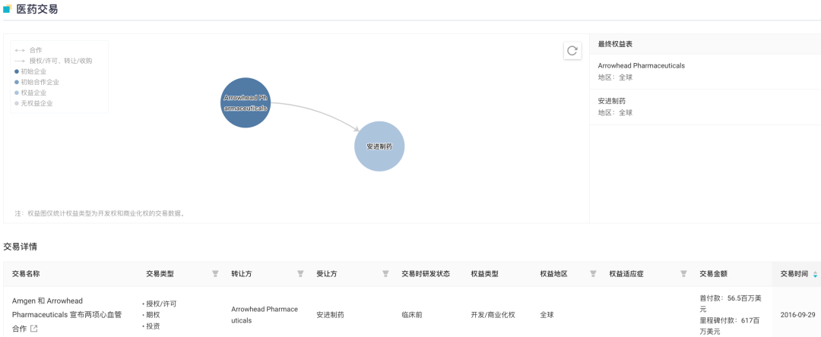Click the footnote about 权益图 statistics
This screenshot has width=821, height=337.
coord(100,213)
